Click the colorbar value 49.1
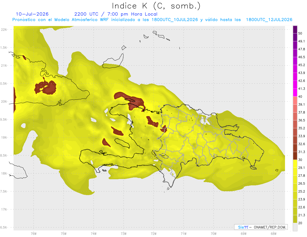The height and width of the screenshot is (237, 307). pos(302,41)
